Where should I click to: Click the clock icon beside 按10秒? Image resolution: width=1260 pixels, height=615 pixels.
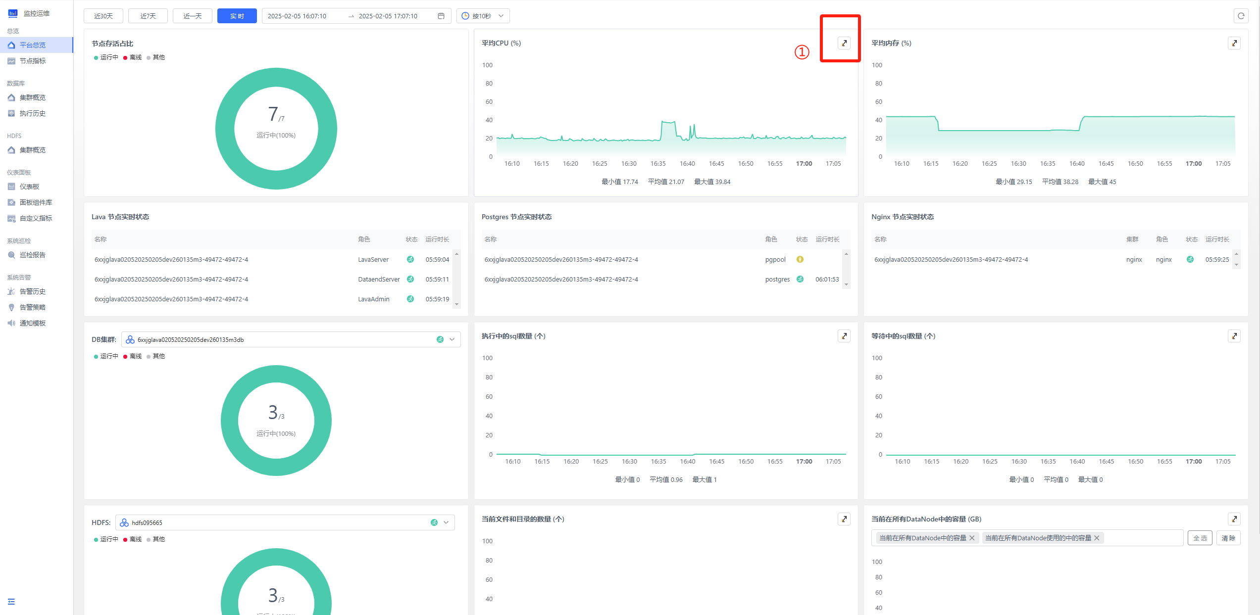click(465, 16)
